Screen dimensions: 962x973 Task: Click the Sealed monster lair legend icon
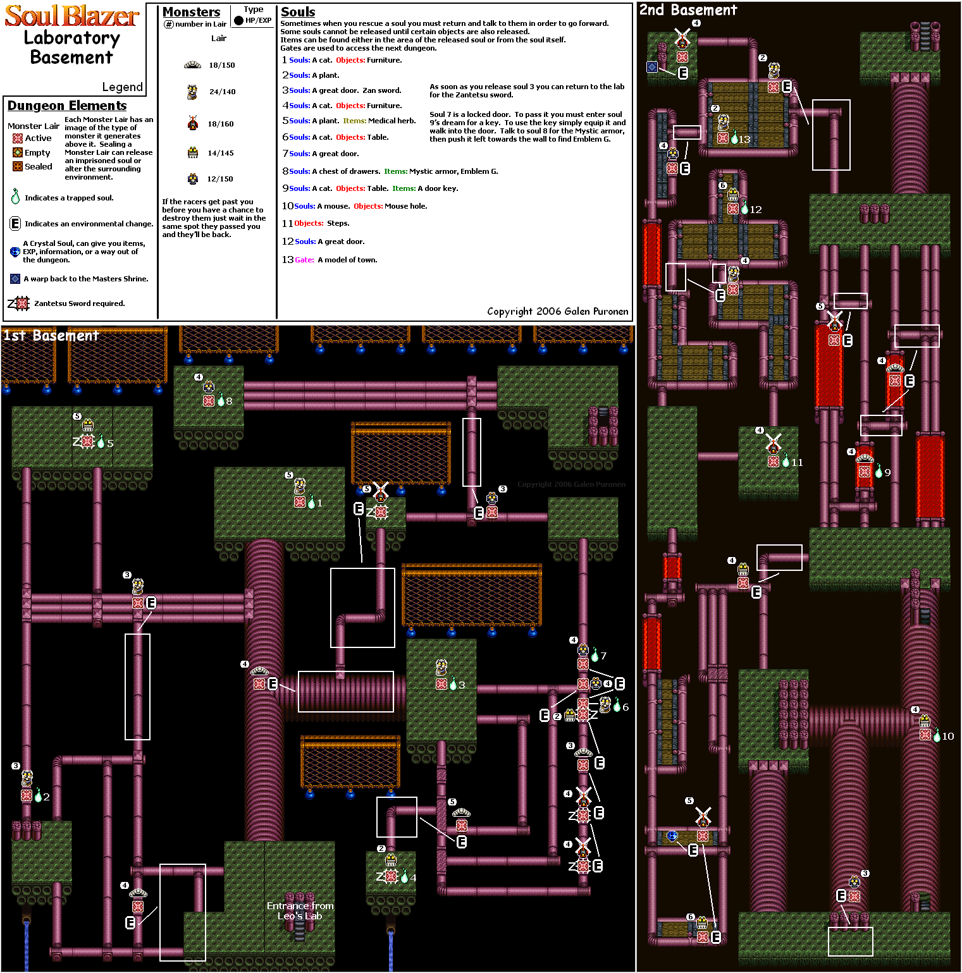click(x=18, y=166)
